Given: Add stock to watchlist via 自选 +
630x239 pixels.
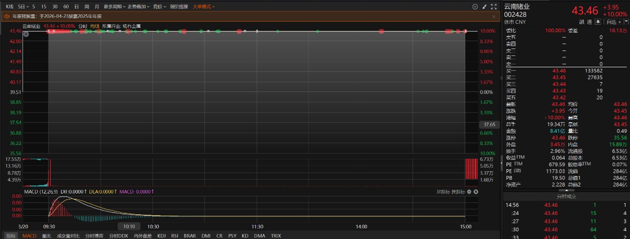Looking at the screenshot, I should click(614, 22).
